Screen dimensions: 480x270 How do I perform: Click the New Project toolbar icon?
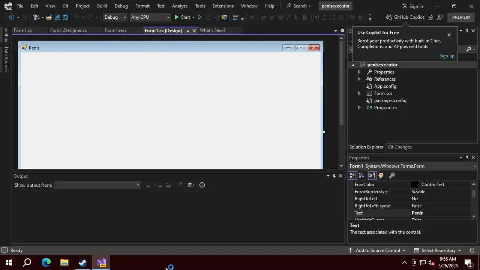(36, 17)
